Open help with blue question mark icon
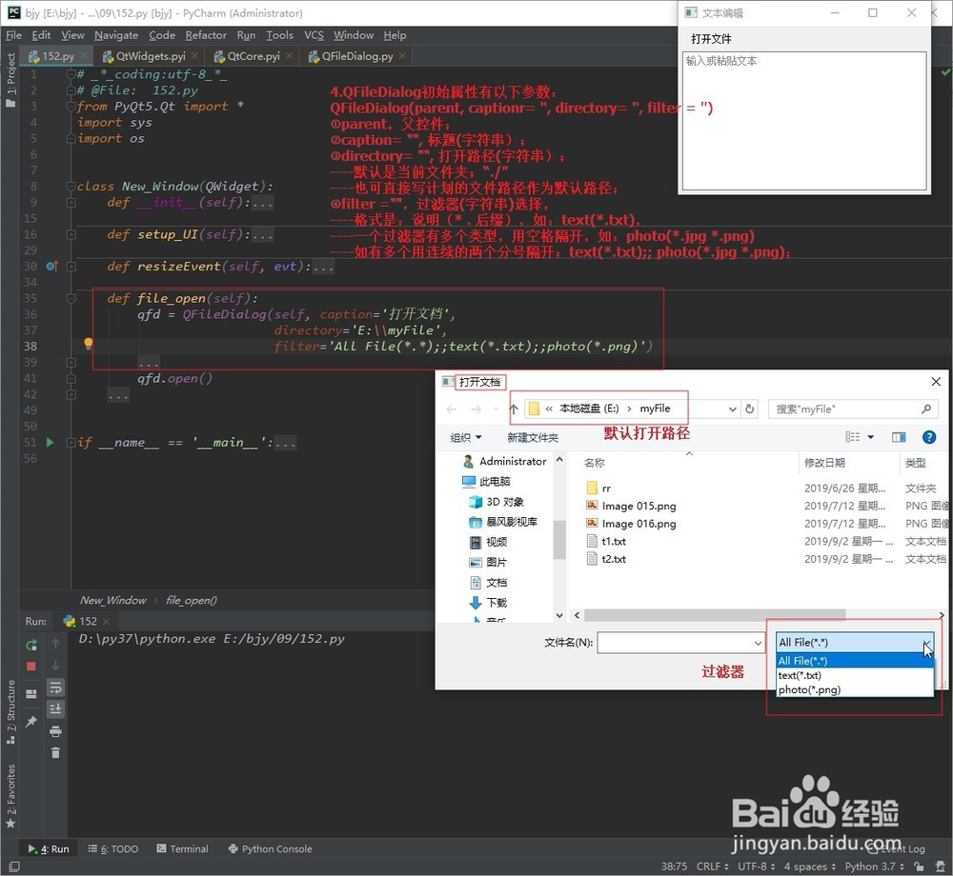Image resolution: width=953 pixels, height=876 pixels. click(928, 437)
